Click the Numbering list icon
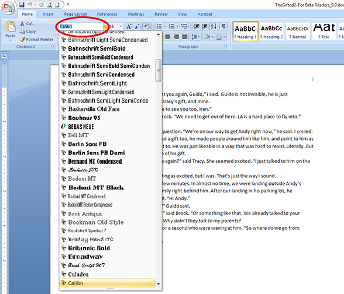344x294 pixels. click(x=172, y=26)
